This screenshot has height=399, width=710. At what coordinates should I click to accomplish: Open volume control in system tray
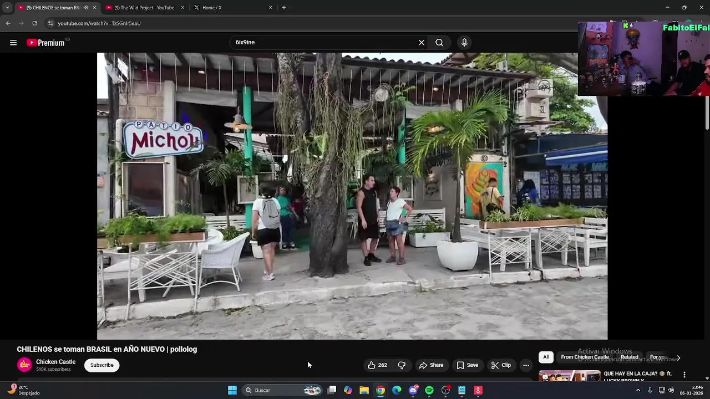(671, 390)
